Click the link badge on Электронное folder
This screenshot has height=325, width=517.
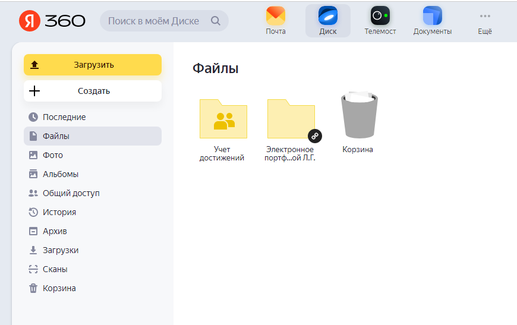point(315,136)
